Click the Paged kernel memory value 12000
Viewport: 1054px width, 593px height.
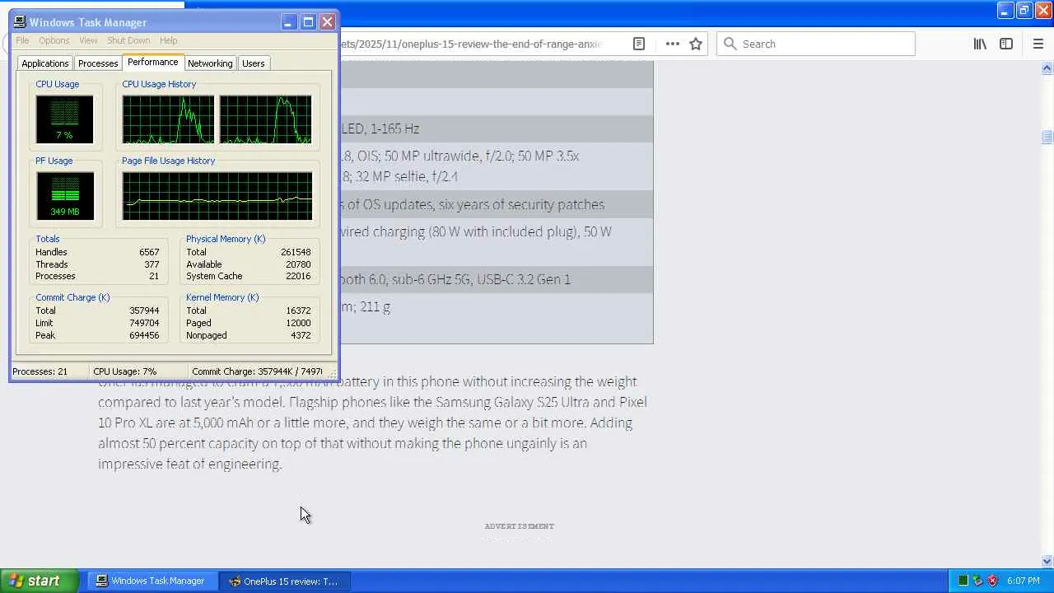click(298, 323)
